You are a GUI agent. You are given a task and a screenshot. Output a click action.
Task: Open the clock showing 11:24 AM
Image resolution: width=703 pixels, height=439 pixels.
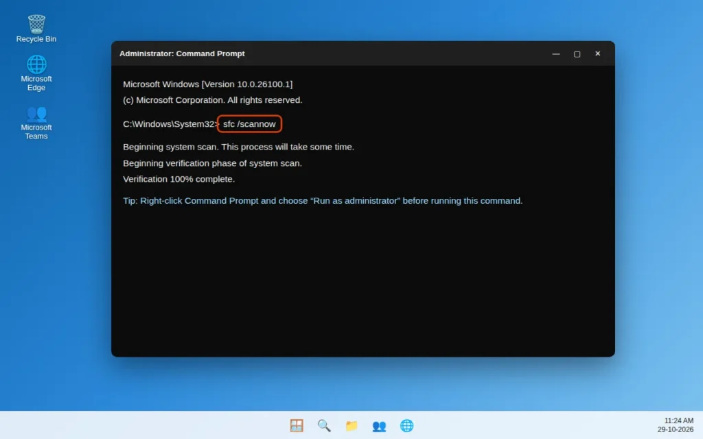[x=678, y=420]
